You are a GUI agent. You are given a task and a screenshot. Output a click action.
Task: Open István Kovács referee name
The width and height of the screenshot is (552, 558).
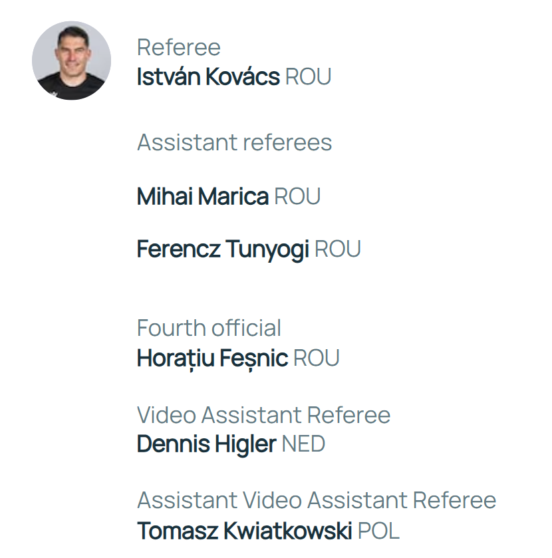(208, 77)
